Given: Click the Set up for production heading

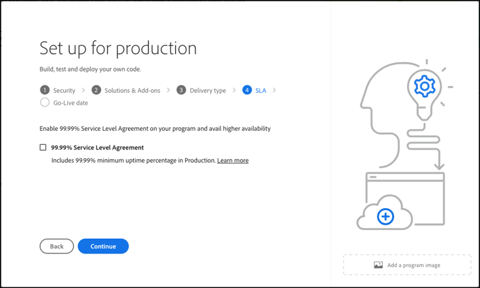Looking at the screenshot, I should click(x=118, y=49).
